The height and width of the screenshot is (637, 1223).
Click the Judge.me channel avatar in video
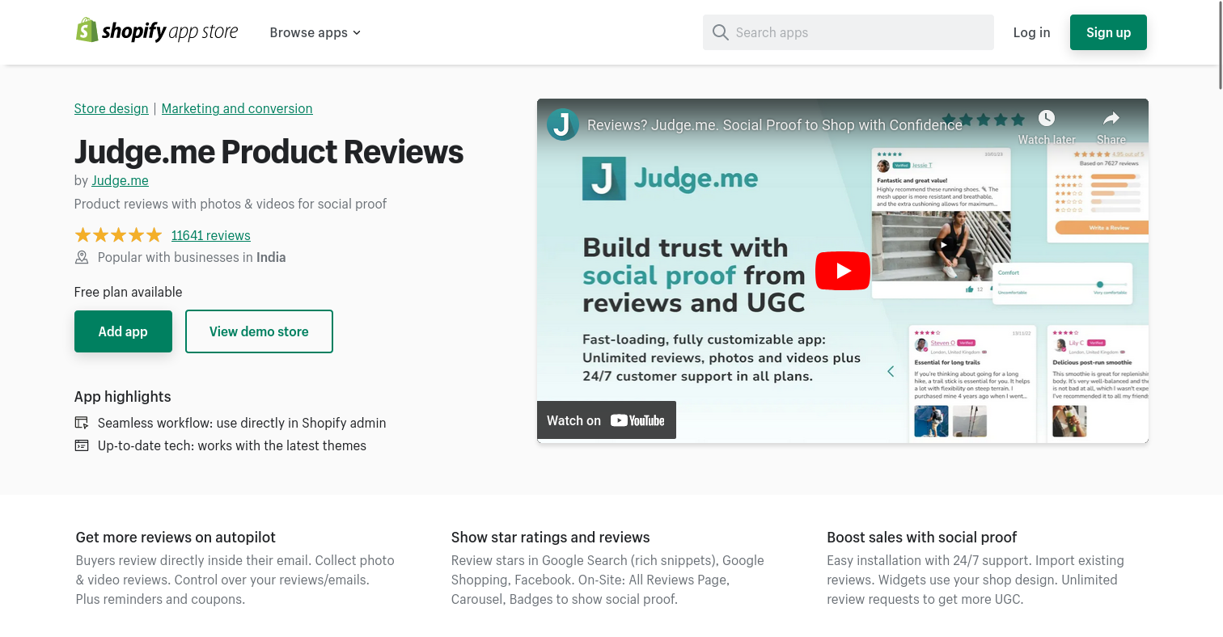point(562,124)
